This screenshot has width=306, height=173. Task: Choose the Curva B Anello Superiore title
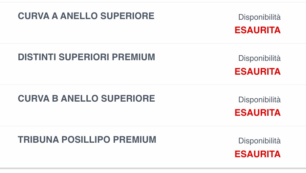click(86, 98)
